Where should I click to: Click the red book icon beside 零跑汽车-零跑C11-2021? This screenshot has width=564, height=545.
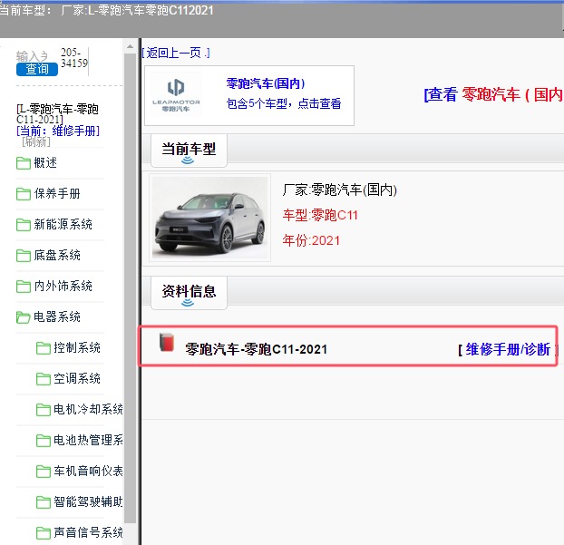pos(167,342)
